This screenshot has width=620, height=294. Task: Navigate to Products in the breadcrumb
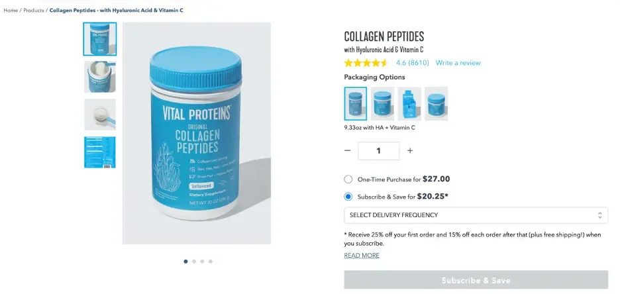click(34, 11)
